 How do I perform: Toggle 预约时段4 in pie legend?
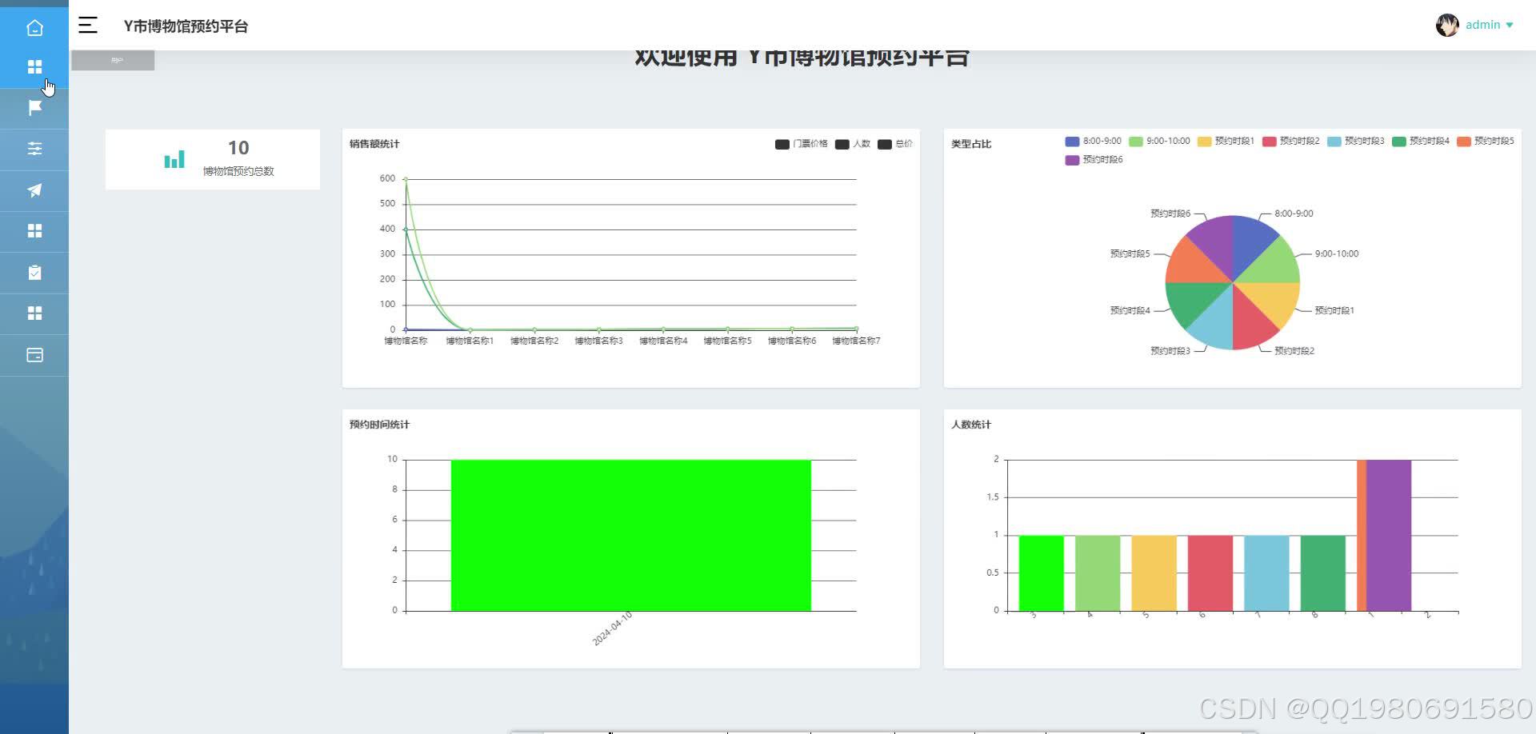click(1421, 141)
